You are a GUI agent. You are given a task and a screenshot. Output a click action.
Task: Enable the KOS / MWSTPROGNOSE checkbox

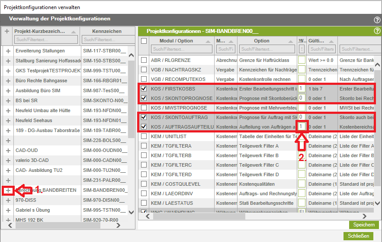[x=144, y=108]
